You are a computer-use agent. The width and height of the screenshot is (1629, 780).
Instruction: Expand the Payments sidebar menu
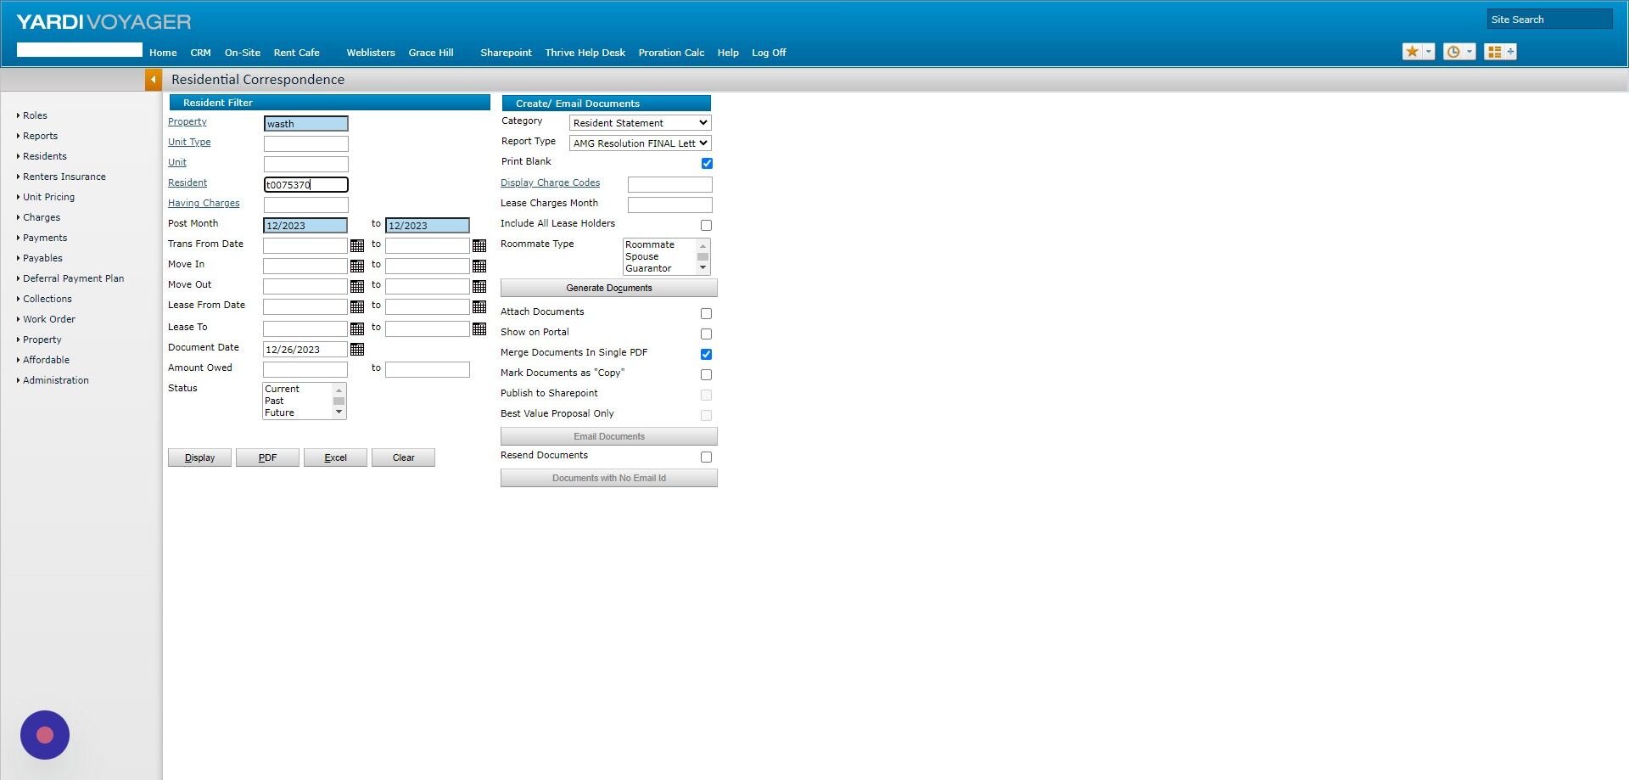(x=44, y=238)
